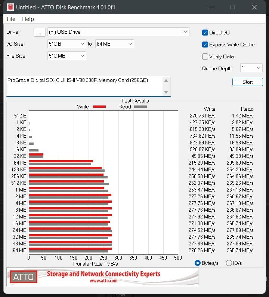The height and width of the screenshot is (297, 269).
Task: Close the ATTO Disk Benchmark window
Action: pos(254,7)
